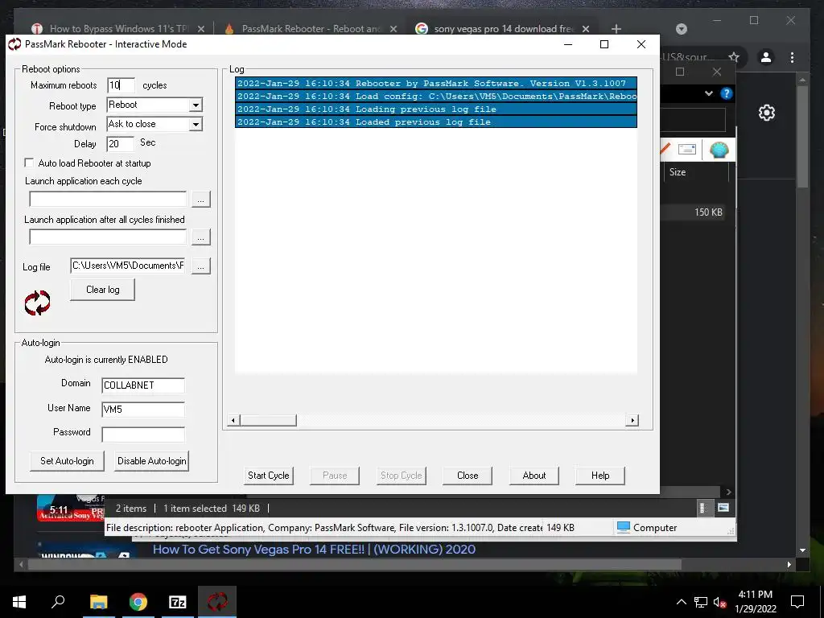The width and height of the screenshot is (824, 618).
Task: Select the 'Load config' log line
Action: click(436, 97)
